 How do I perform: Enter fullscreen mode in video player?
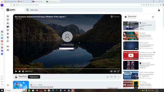(x=118, y=71)
